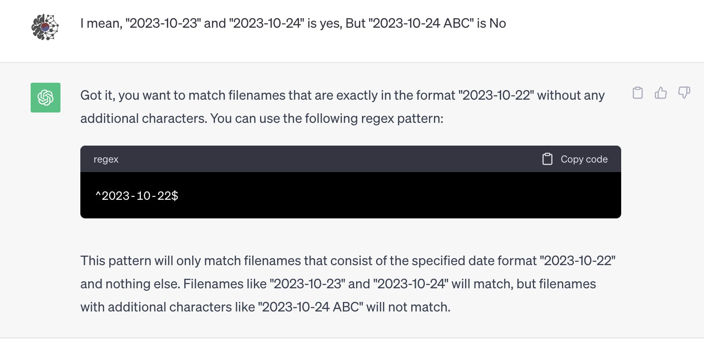704x340 pixels.
Task: Click the user message starting "I mean"
Action: point(293,24)
